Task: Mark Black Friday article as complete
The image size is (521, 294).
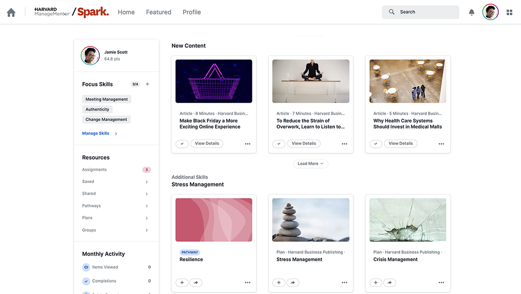Action: [182, 144]
